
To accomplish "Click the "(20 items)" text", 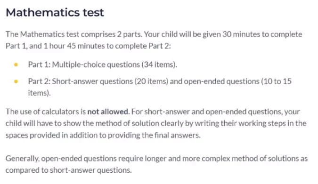I will point(151,81).
